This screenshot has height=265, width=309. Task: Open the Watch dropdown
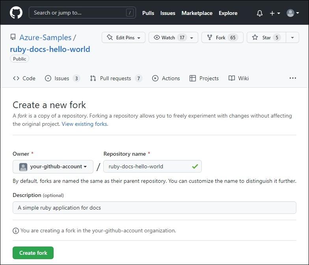pyautogui.click(x=173, y=37)
